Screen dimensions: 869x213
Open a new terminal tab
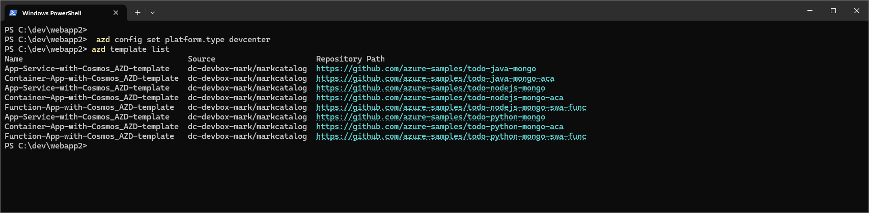pos(137,13)
